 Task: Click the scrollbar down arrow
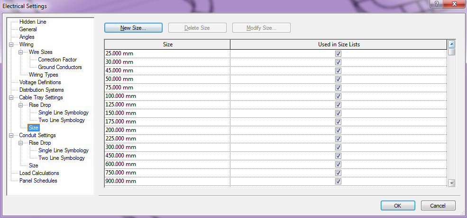click(452, 183)
